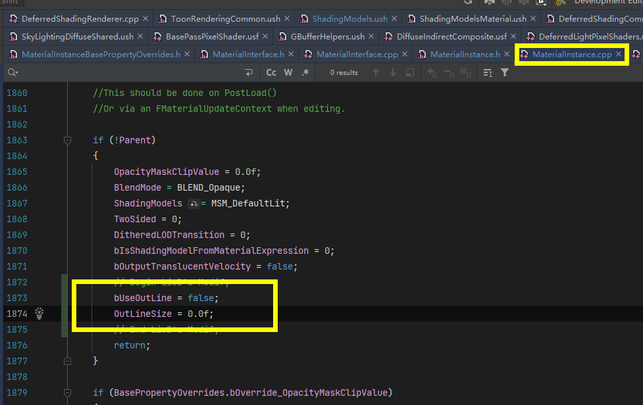Click the inline widget icon beside ShadingModels on line 1867
Screen dimensions: 643x405
[195, 203]
